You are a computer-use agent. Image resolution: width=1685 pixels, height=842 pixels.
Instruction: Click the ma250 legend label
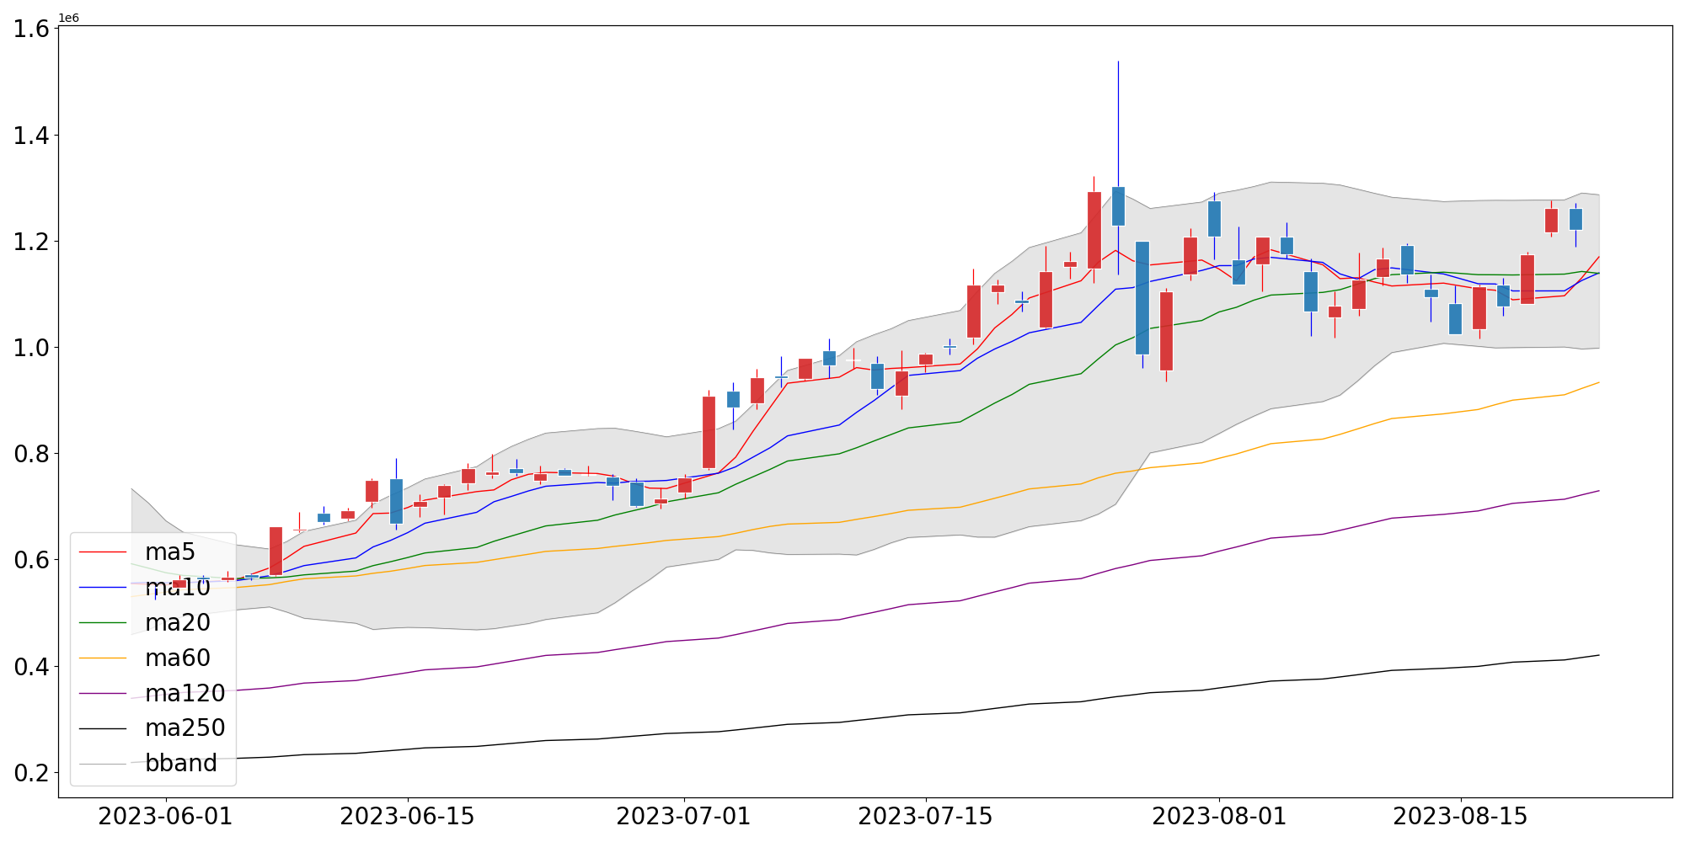185,728
